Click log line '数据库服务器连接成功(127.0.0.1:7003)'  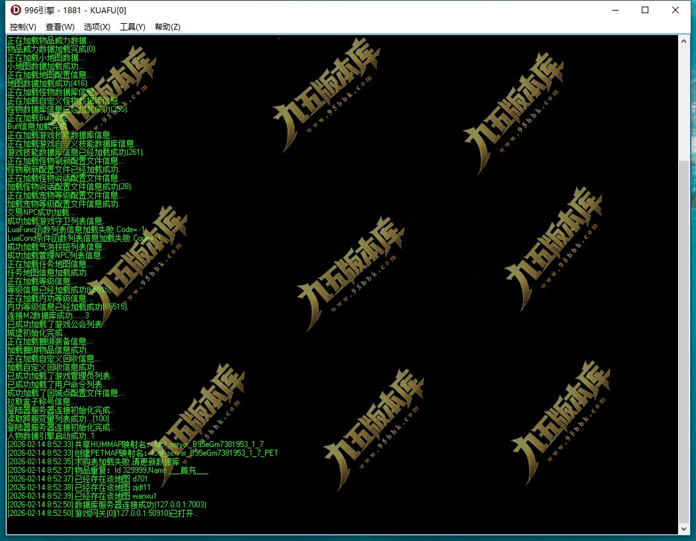click(x=107, y=505)
